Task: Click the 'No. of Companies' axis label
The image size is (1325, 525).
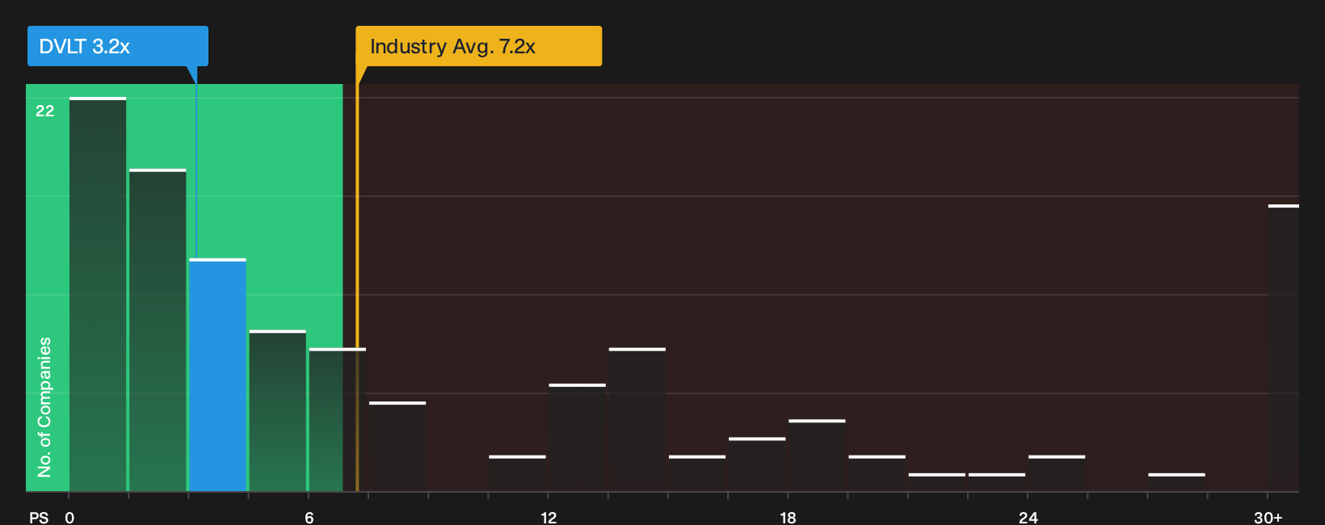Action: click(x=44, y=407)
